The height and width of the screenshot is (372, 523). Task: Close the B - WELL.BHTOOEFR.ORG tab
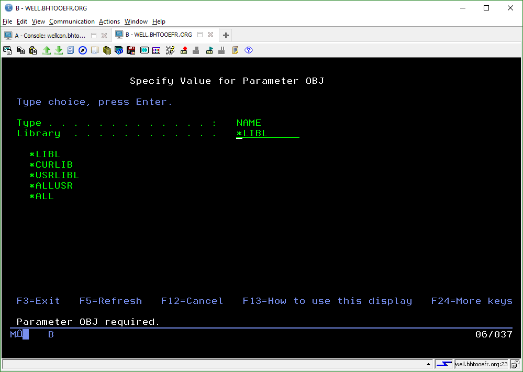tap(210, 35)
